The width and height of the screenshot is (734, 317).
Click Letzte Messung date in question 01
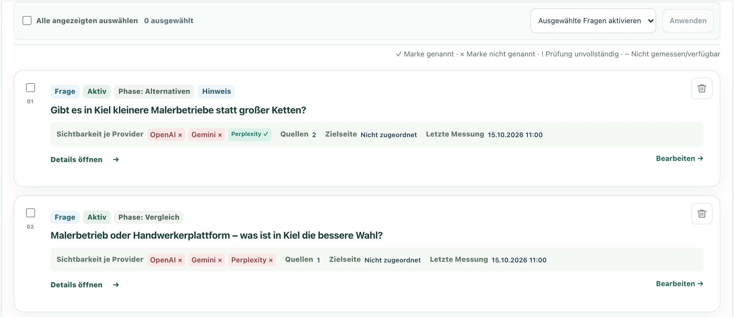coord(515,135)
